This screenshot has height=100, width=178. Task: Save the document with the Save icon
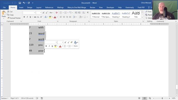pos(20,3)
